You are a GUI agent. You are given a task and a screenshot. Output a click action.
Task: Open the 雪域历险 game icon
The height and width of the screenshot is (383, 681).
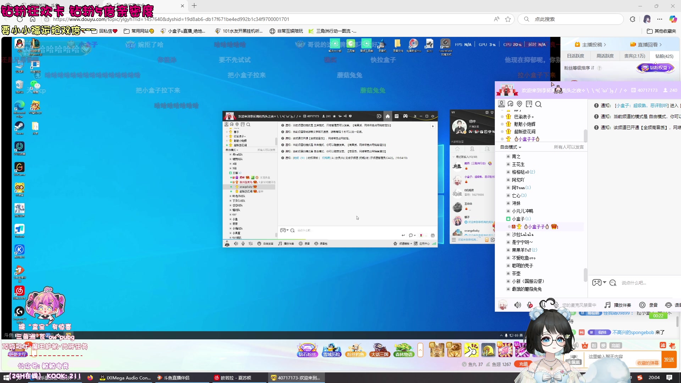point(331,350)
